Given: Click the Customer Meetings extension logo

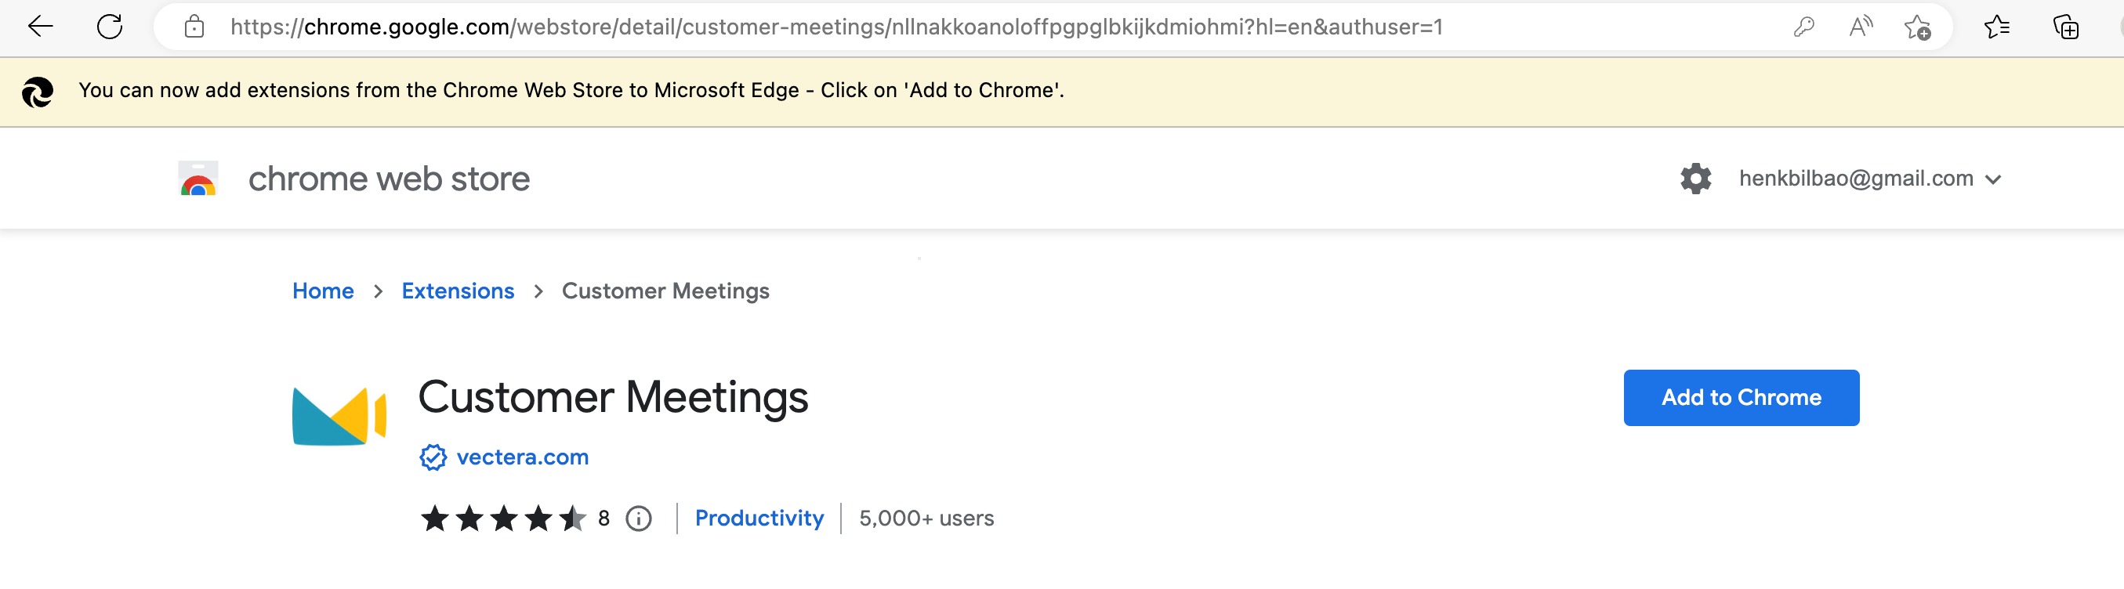Looking at the screenshot, I should pyautogui.click(x=339, y=416).
